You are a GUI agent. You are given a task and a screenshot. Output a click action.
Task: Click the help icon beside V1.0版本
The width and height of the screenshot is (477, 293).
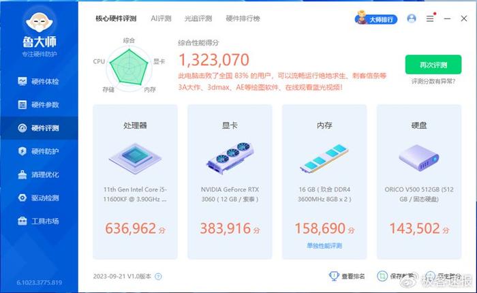(158, 276)
